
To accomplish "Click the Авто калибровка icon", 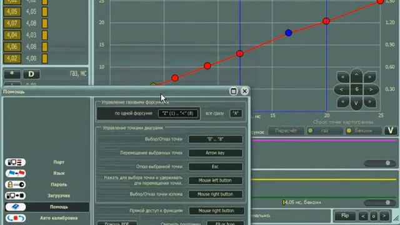I will [15, 218].
